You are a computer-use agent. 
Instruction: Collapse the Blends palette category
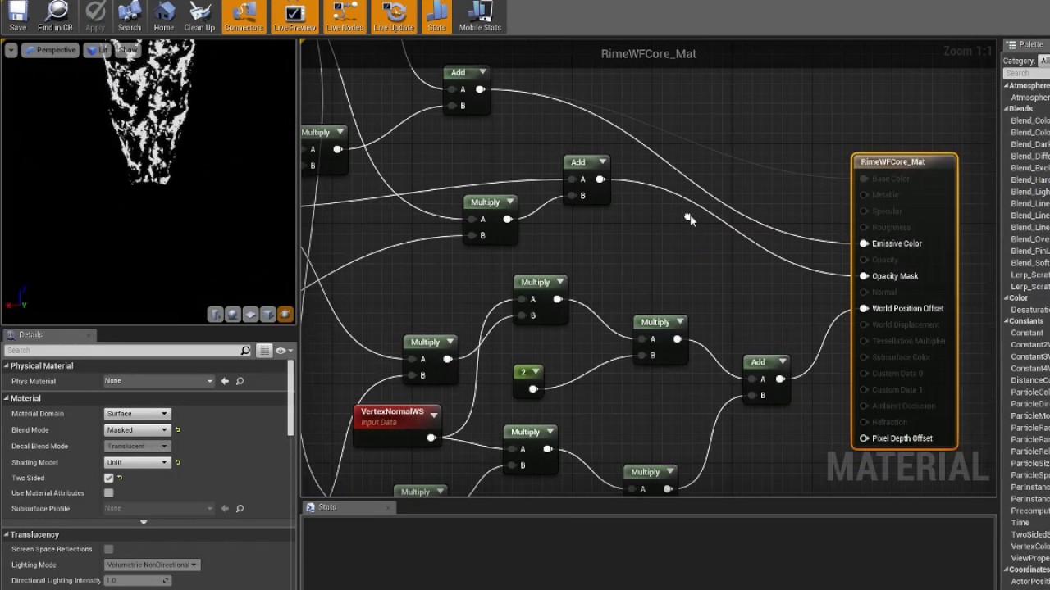point(1007,109)
